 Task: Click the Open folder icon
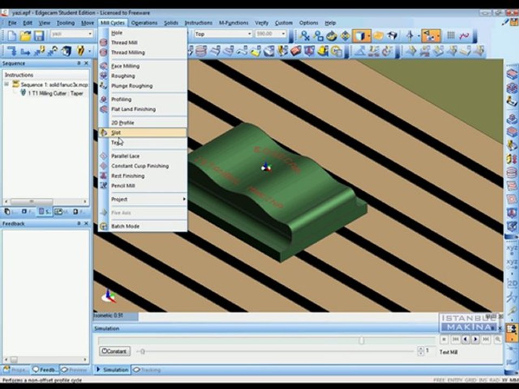click(26, 36)
